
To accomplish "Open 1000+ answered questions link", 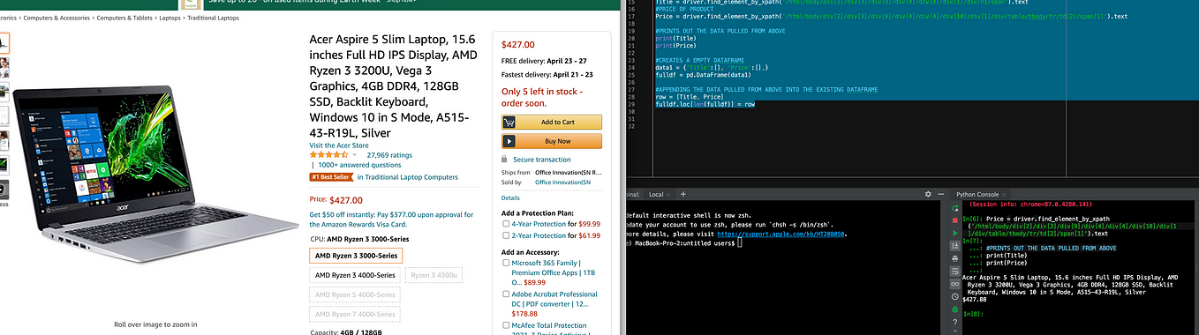I will 359,165.
